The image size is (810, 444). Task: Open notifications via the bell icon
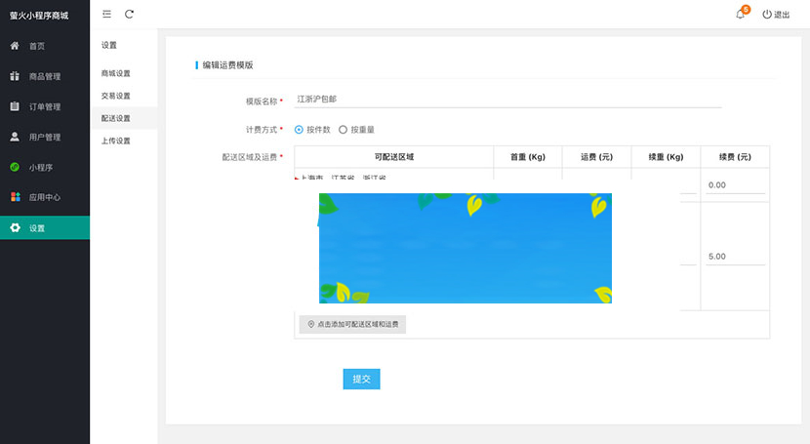coord(740,15)
